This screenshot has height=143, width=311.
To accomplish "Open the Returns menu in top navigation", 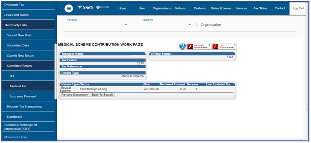I will pyautogui.click(x=180, y=8).
